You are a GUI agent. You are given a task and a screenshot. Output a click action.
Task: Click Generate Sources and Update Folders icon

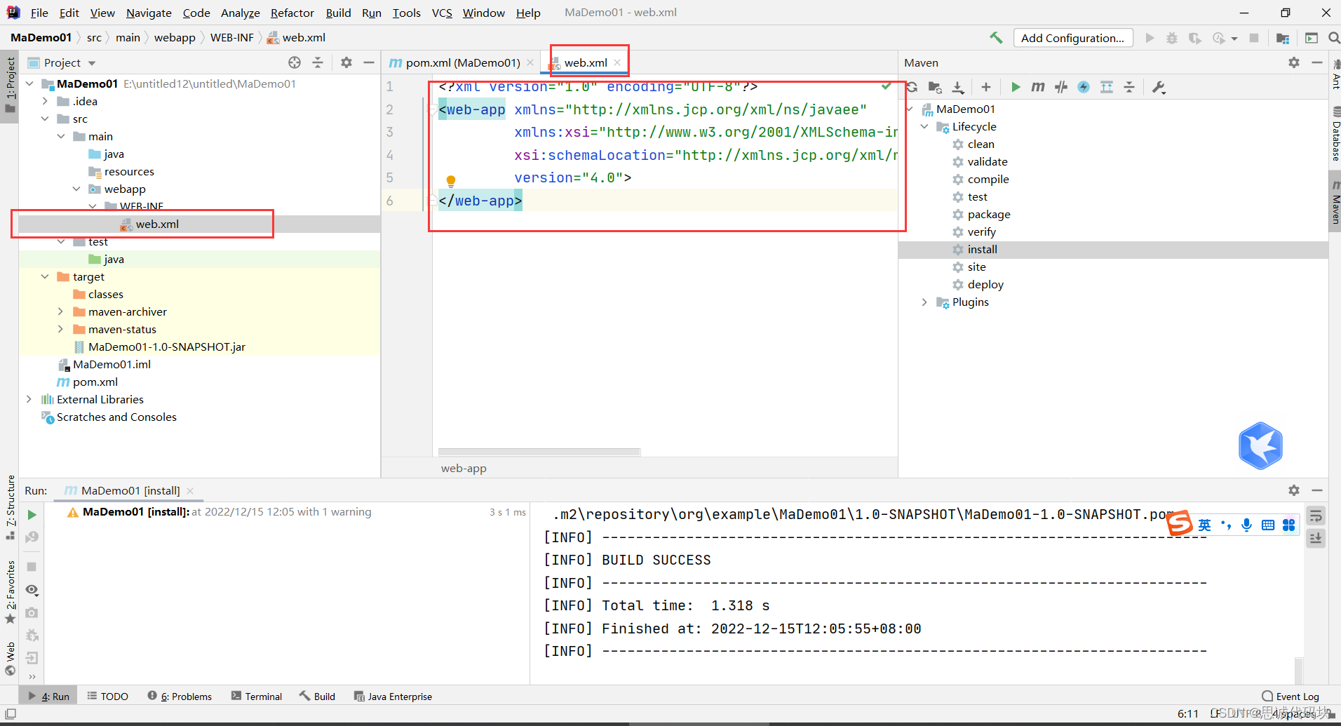(x=935, y=87)
